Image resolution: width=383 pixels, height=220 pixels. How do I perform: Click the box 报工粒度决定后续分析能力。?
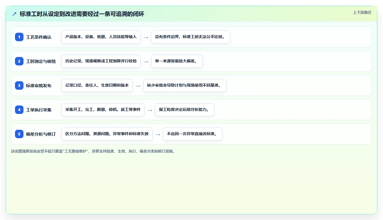click(185, 110)
